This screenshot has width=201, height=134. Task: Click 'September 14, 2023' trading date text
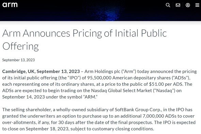click(24, 97)
